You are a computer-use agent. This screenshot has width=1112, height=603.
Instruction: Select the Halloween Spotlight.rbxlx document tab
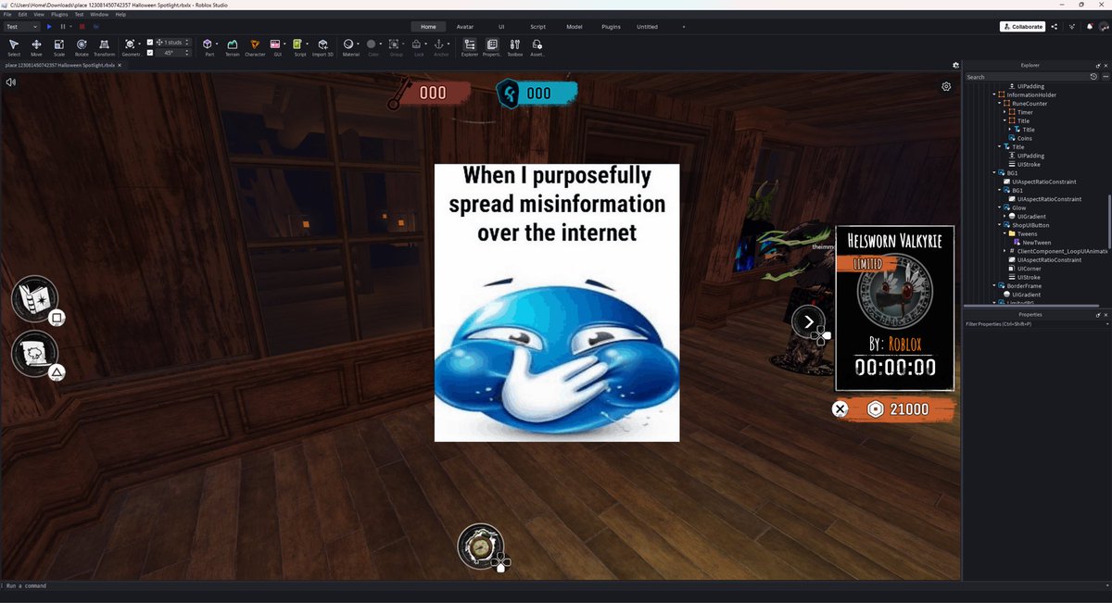click(x=62, y=66)
